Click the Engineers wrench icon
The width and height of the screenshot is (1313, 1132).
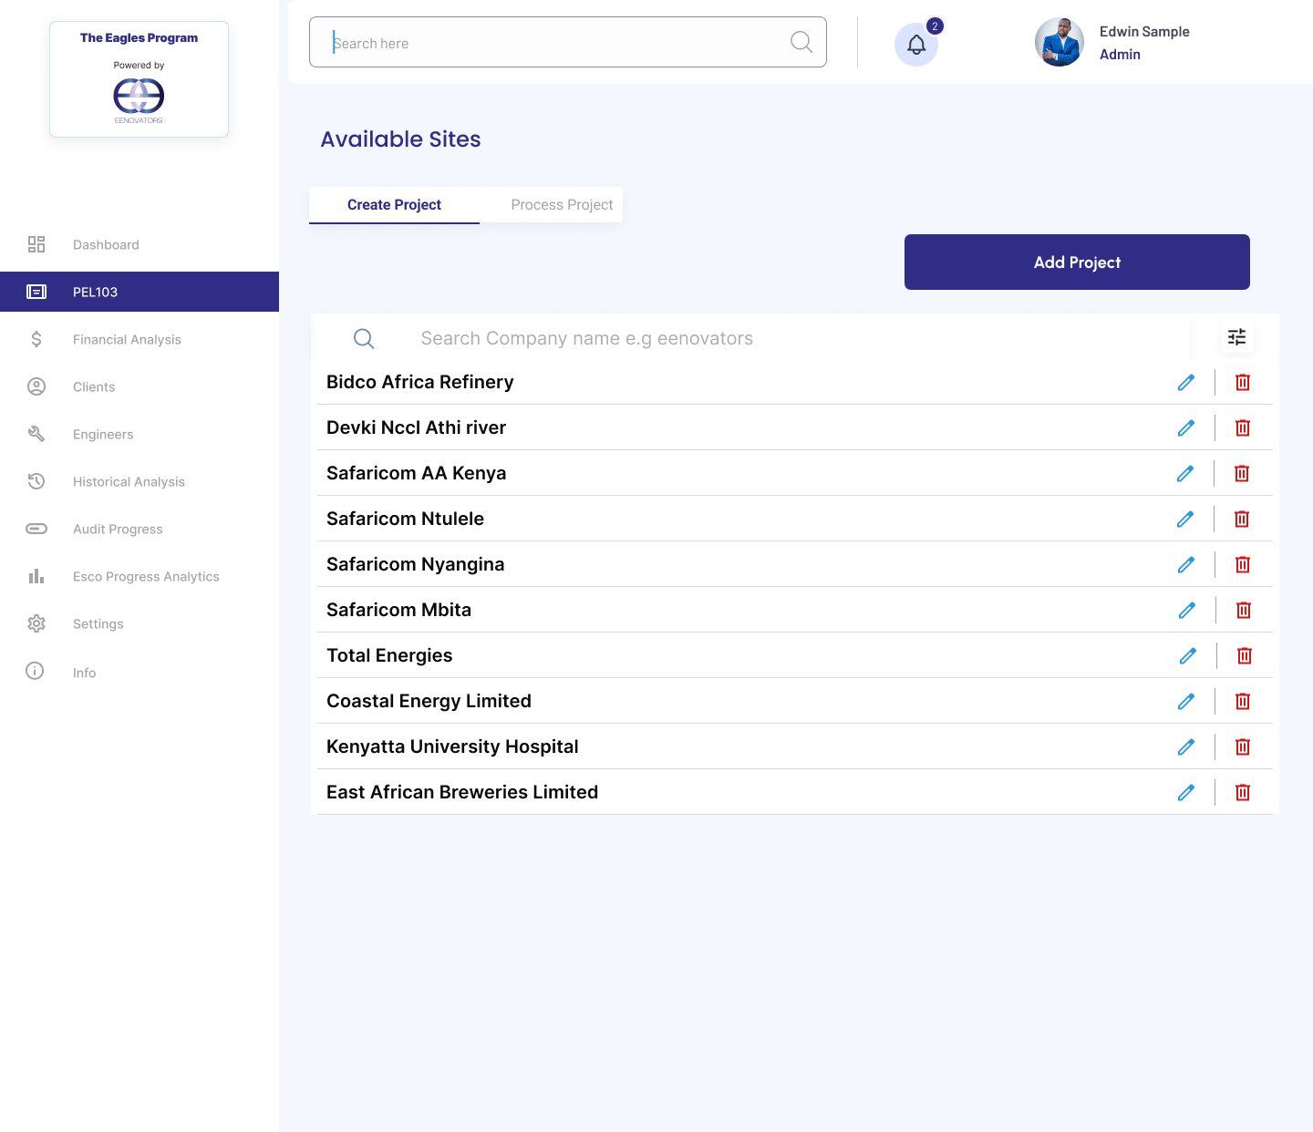click(36, 434)
